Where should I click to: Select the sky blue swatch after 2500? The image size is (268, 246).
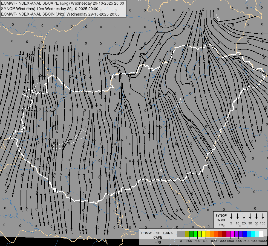click(x=249, y=234)
